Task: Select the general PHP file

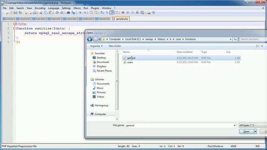Action: pos(181,58)
